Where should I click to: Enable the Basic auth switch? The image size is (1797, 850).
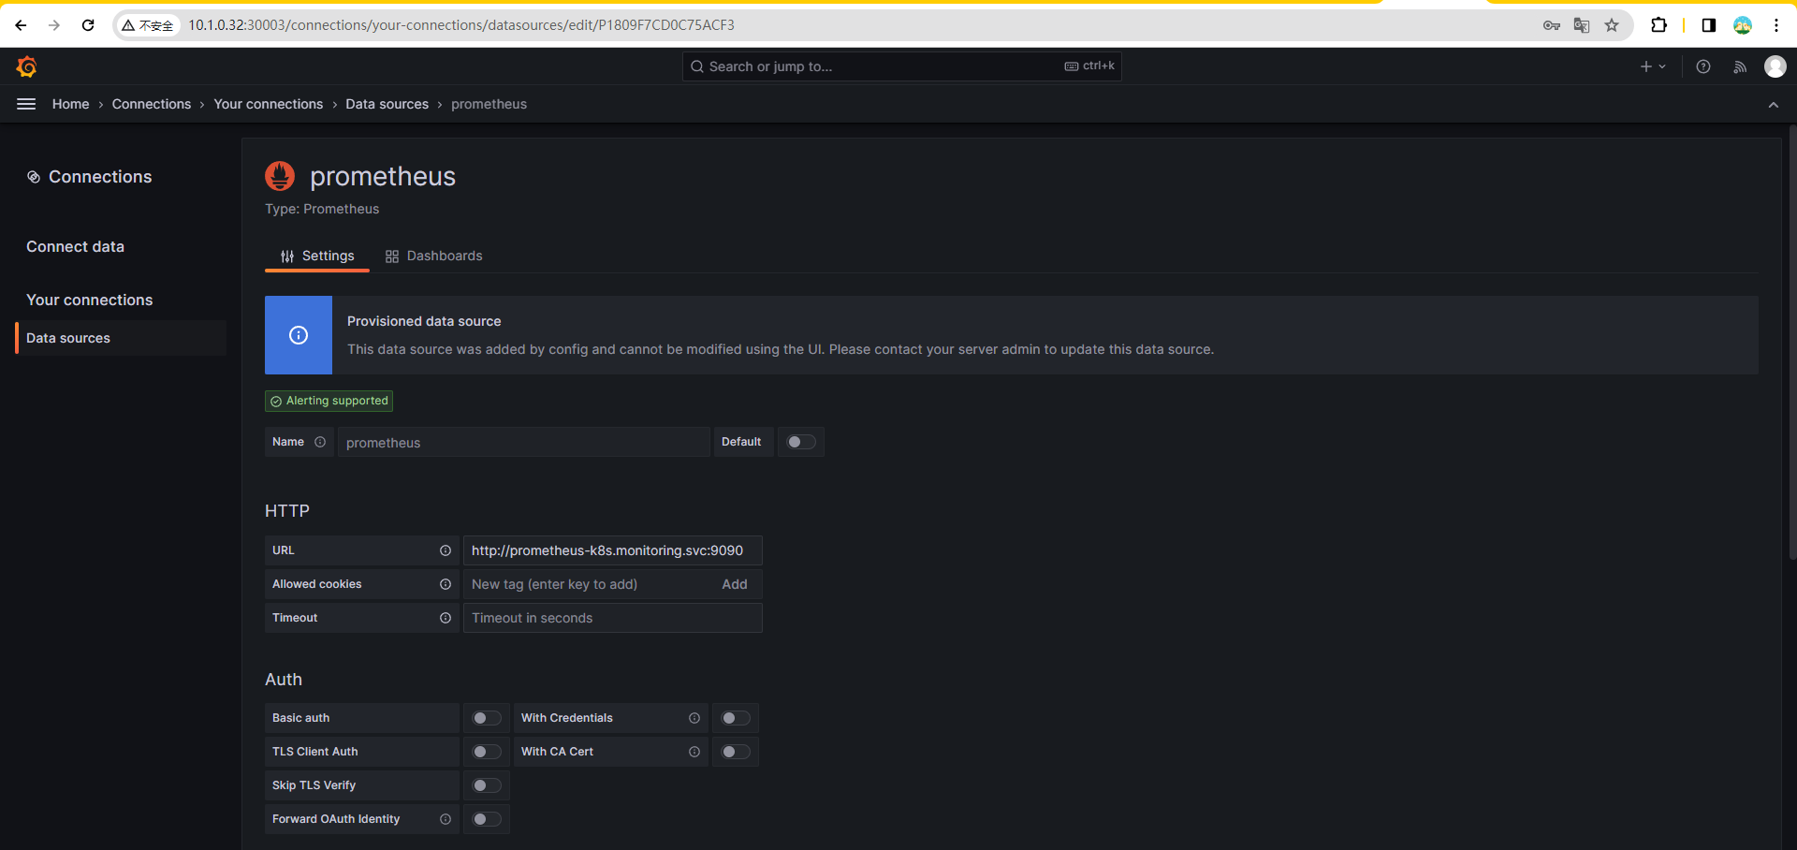click(x=487, y=718)
